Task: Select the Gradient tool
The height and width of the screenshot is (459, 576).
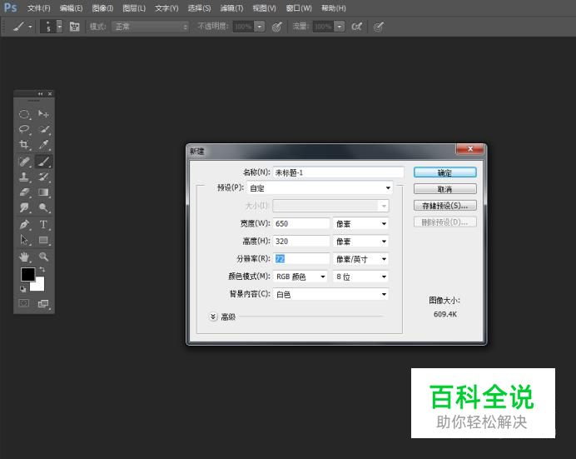Action: tap(43, 192)
